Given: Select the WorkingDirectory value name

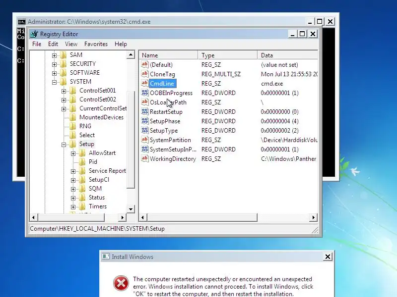Looking at the screenshot, I should pos(173,159).
